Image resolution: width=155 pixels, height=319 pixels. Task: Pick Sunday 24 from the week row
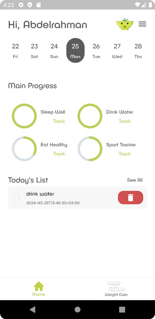(54, 51)
